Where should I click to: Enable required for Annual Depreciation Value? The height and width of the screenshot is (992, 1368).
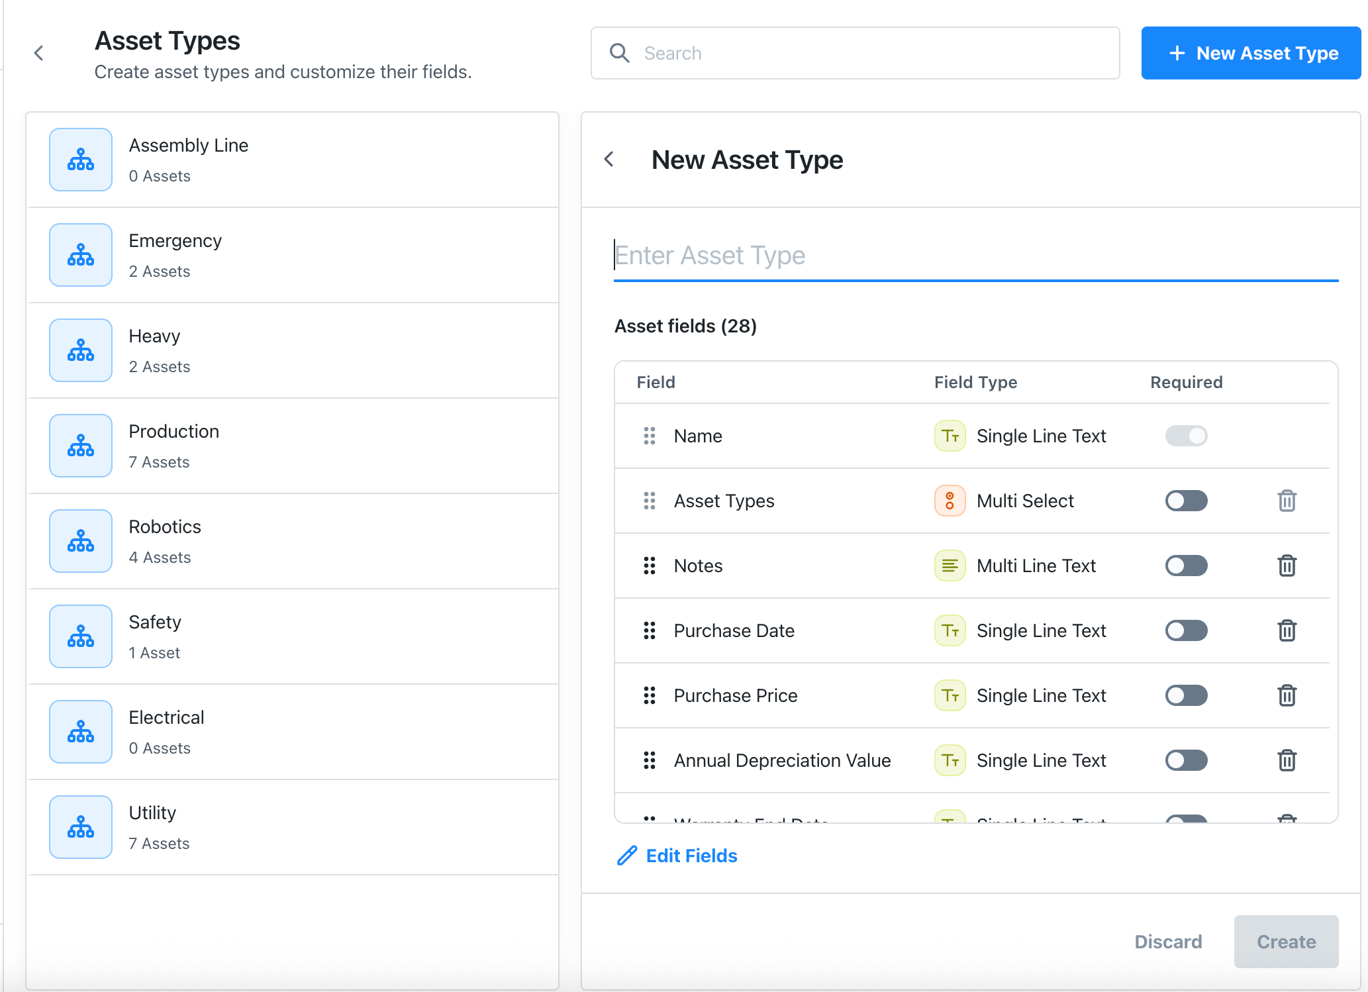coord(1186,760)
